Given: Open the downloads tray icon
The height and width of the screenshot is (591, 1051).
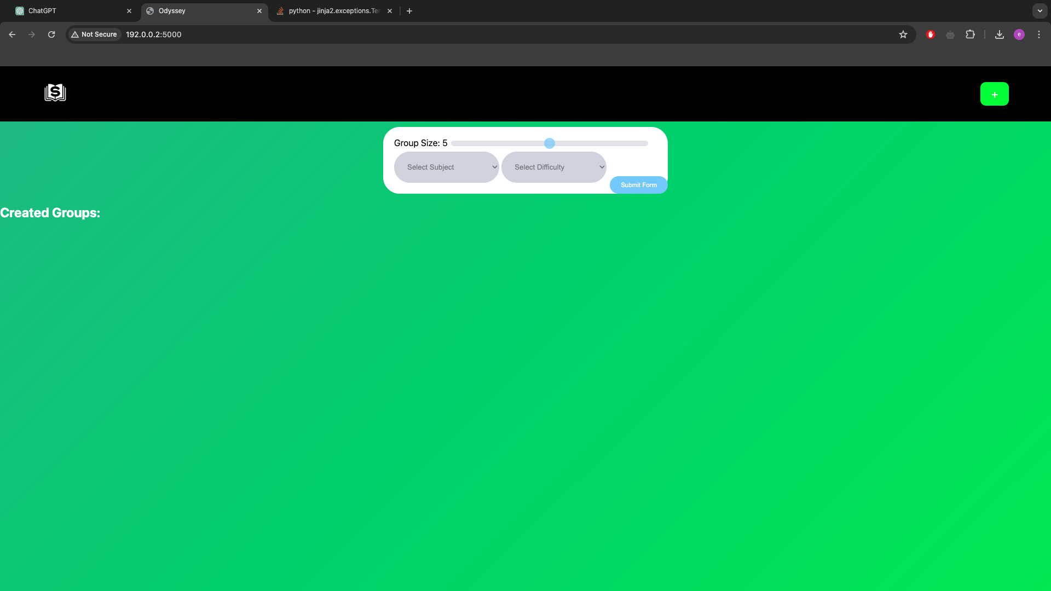Looking at the screenshot, I should 999,34.
